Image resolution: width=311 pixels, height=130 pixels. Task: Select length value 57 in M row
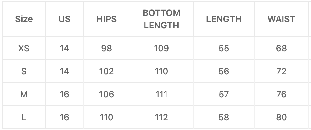click(x=224, y=94)
